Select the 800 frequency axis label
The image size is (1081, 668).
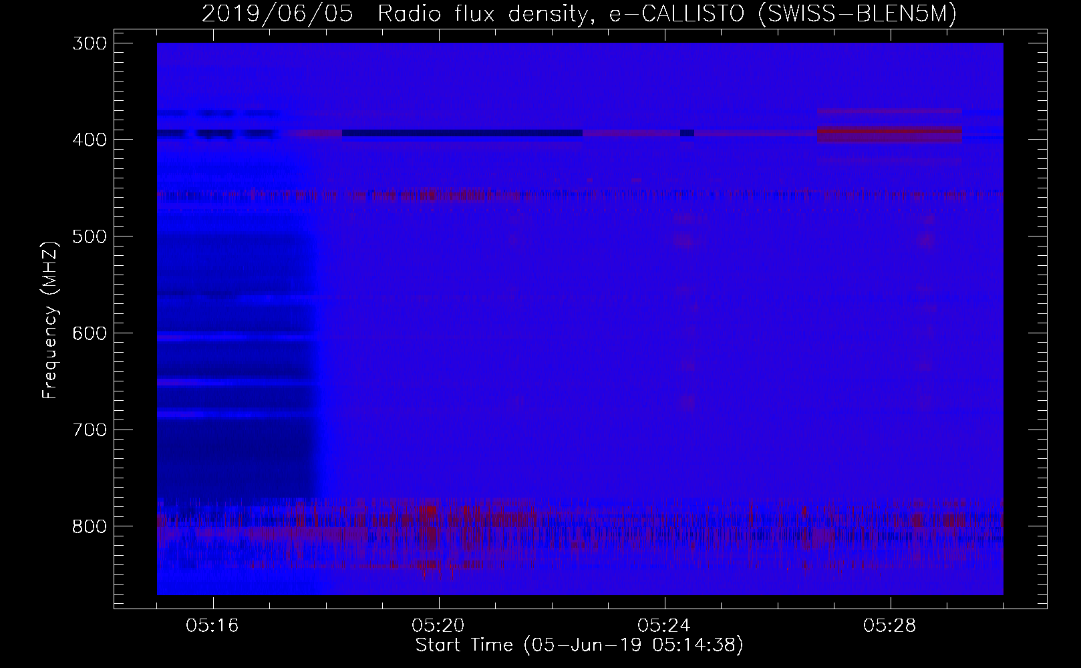(x=89, y=526)
